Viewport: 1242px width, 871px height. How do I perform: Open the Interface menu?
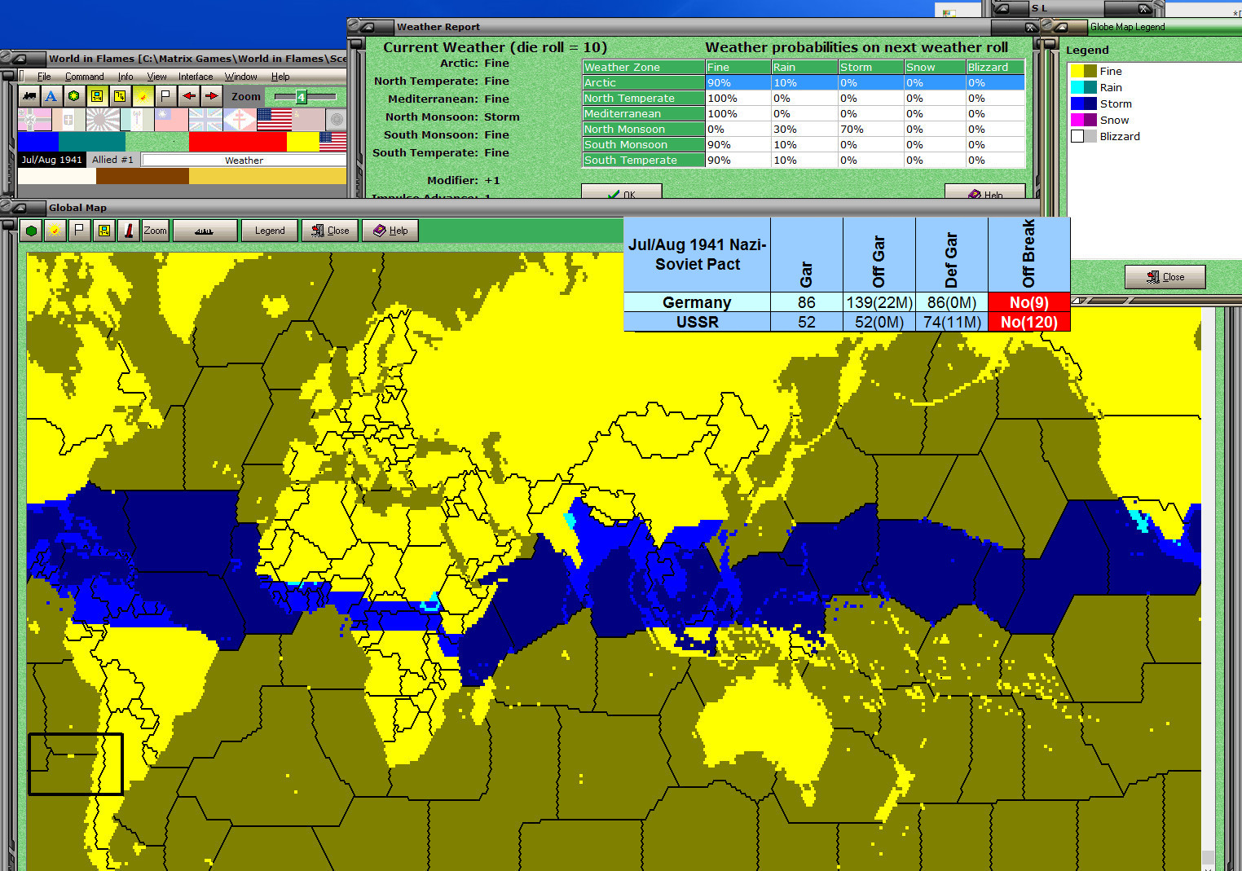click(196, 77)
